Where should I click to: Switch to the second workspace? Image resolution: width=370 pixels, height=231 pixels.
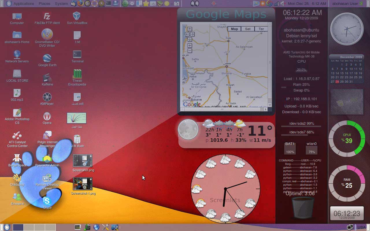(x=29, y=227)
